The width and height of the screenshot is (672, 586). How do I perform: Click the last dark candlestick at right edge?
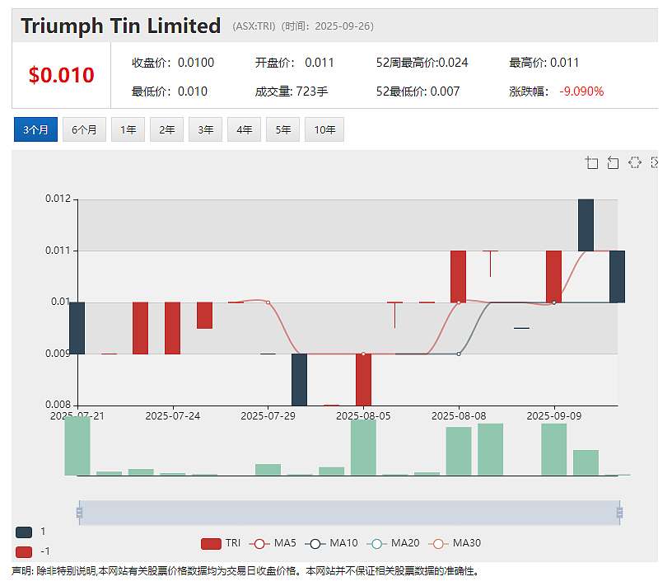[x=617, y=277]
